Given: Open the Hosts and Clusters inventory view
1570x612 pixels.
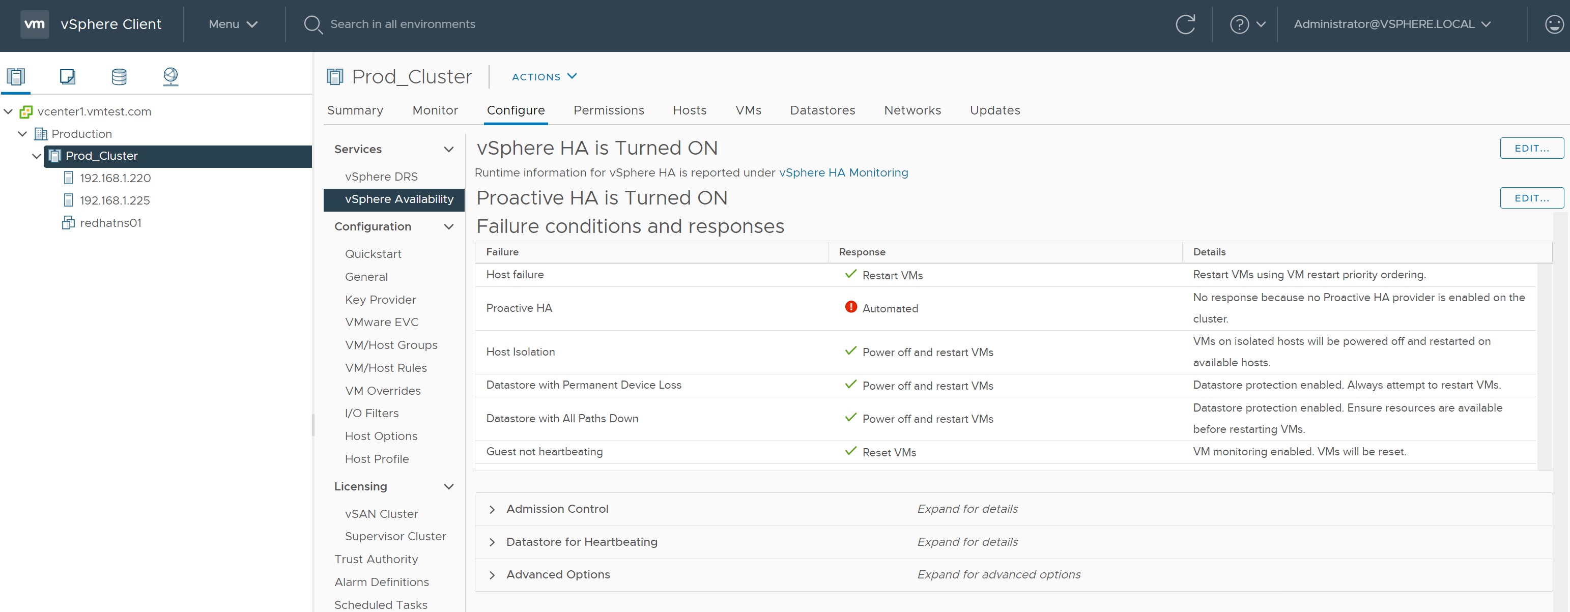Looking at the screenshot, I should tap(16, 77).
